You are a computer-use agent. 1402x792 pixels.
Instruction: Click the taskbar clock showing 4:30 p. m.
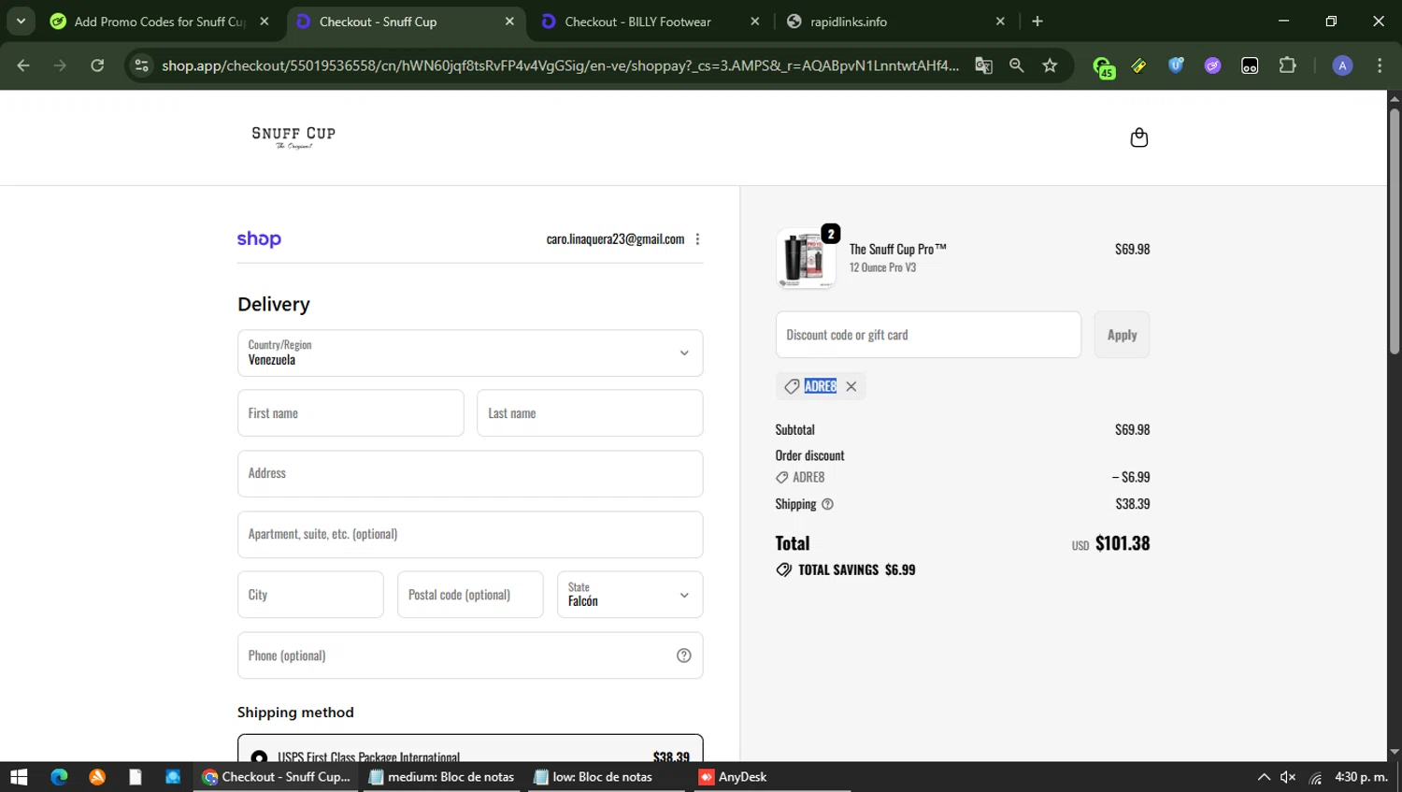coord(1361,777)
